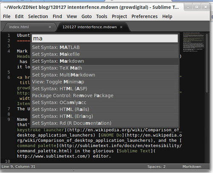Choose Set Syntax: OCamlyacc entry
Screen dimensions: 213x173
tap(105, 103)
